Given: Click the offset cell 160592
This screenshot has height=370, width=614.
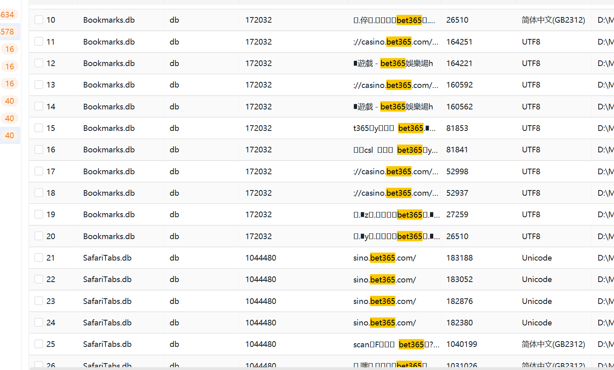Looking at the screenshot, I should [460, 85].
